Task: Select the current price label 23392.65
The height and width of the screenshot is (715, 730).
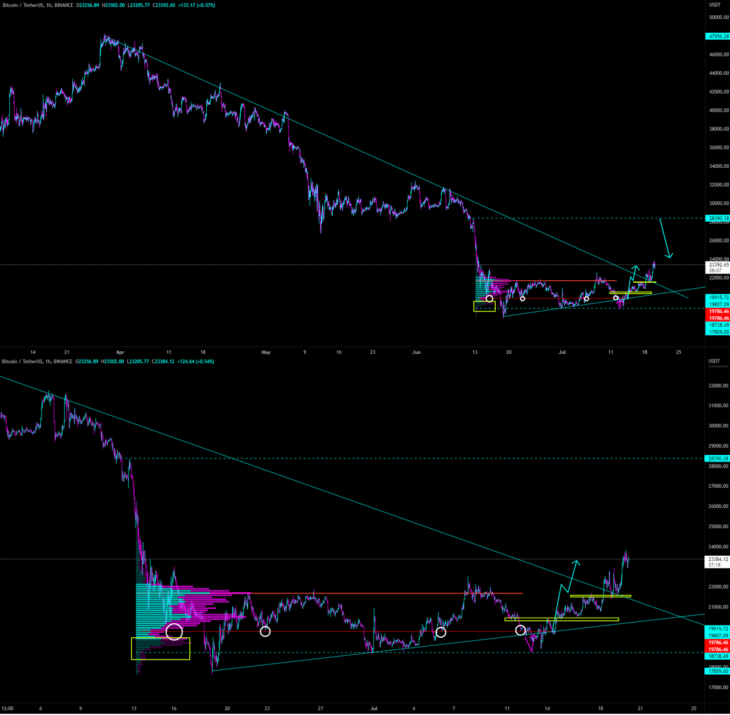Action: 717,265
